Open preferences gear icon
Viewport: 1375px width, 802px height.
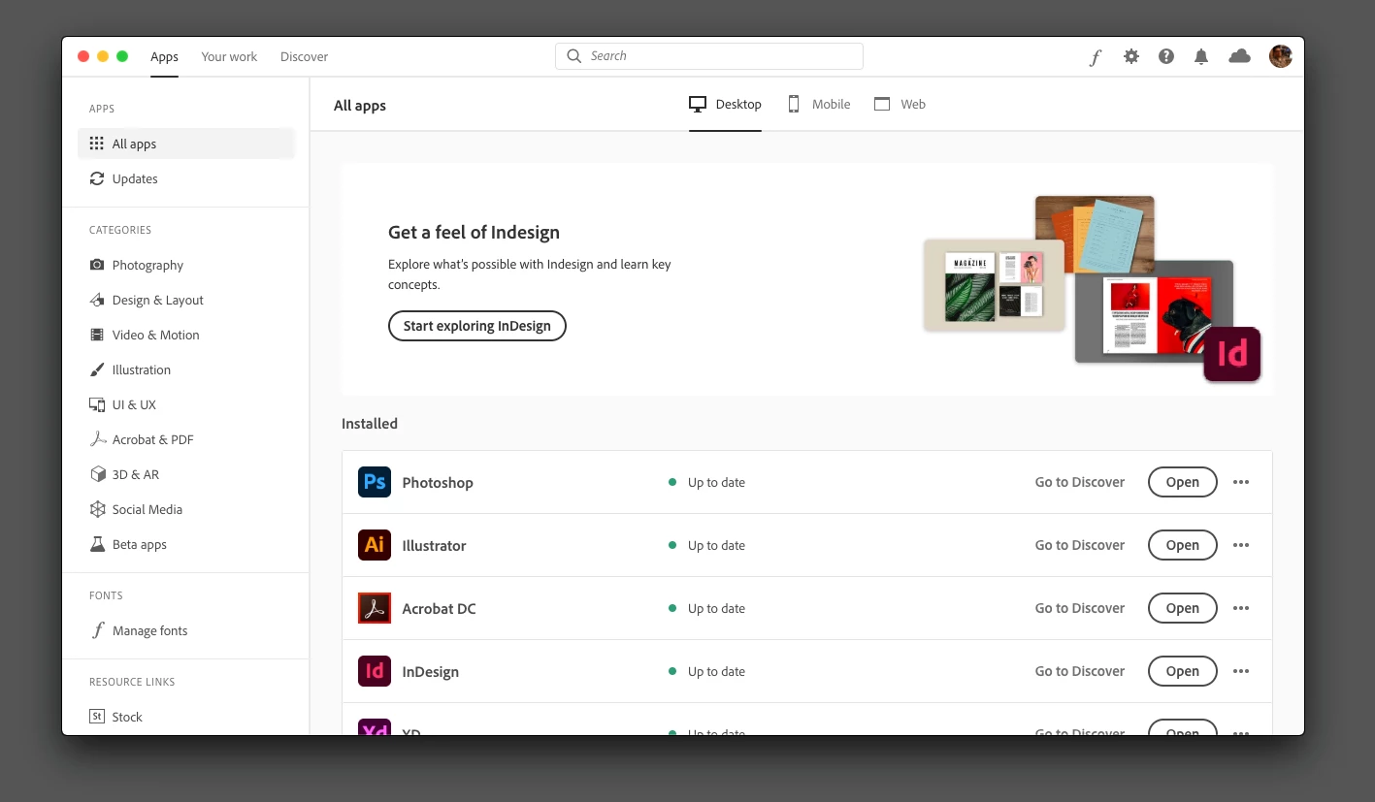coord(1131,56)
